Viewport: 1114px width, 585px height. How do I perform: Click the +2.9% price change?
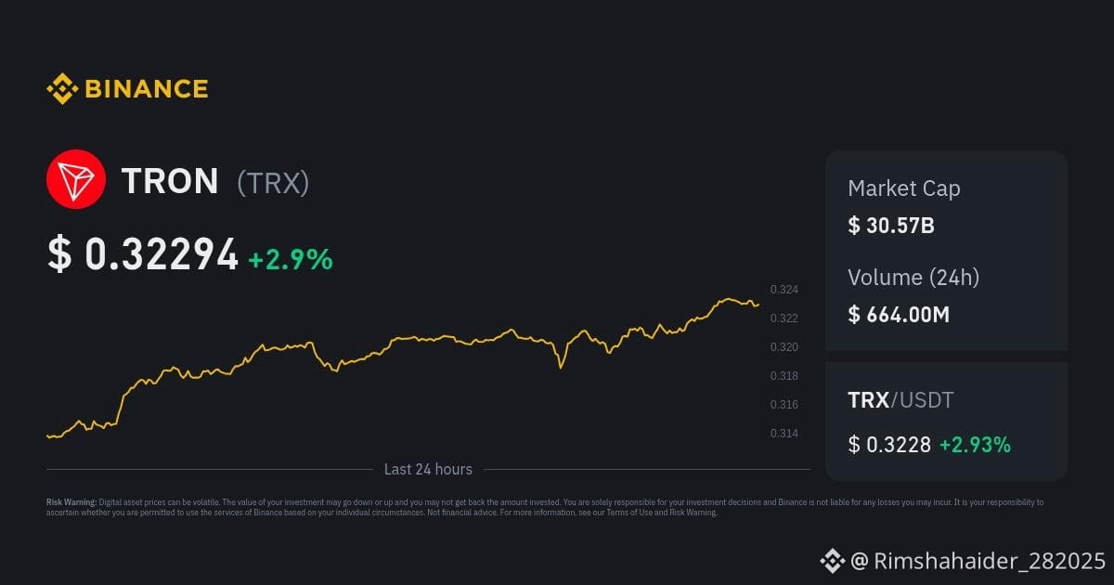(291, 259)
